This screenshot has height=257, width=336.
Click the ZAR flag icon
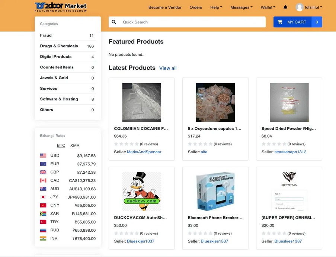point(44,214)
